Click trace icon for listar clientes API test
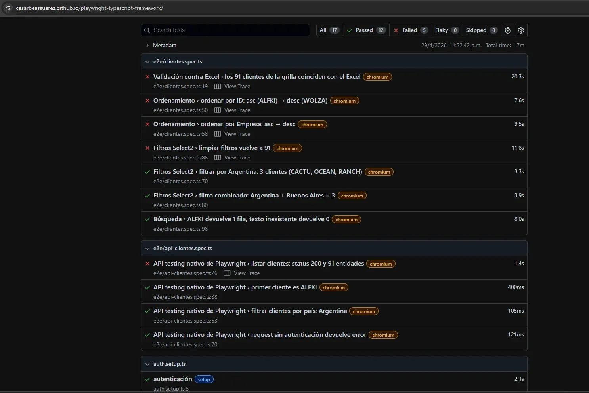The image size is (589, 393). click(227, 273)
